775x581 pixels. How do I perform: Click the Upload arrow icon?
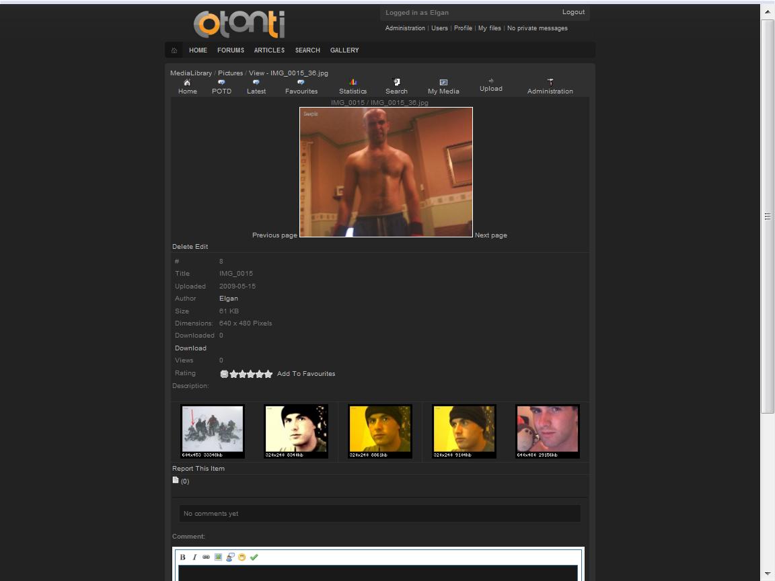pyautogui.click(x=491, y=81)
